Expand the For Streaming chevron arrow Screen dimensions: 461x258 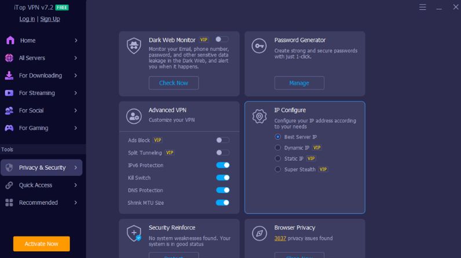(76, 93)
